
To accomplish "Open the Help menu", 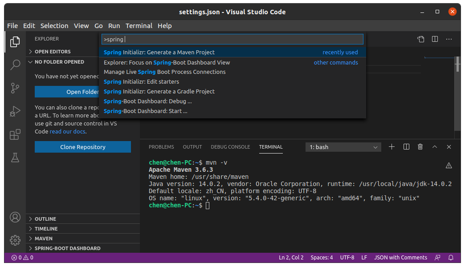I will coord(165,26).
